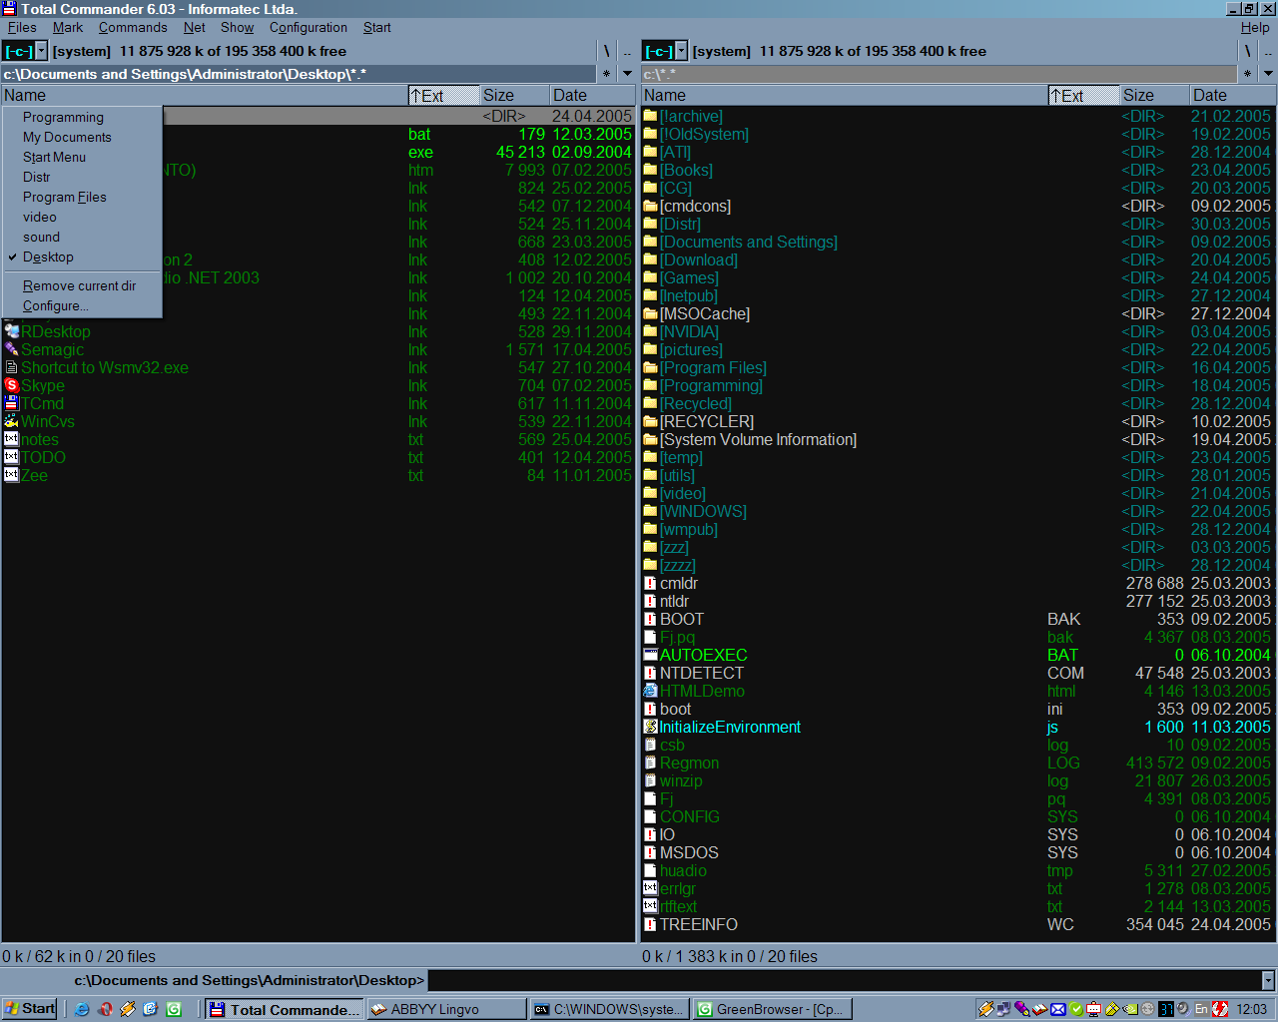Click the En language indicator in tray

pos(1201,1009)
